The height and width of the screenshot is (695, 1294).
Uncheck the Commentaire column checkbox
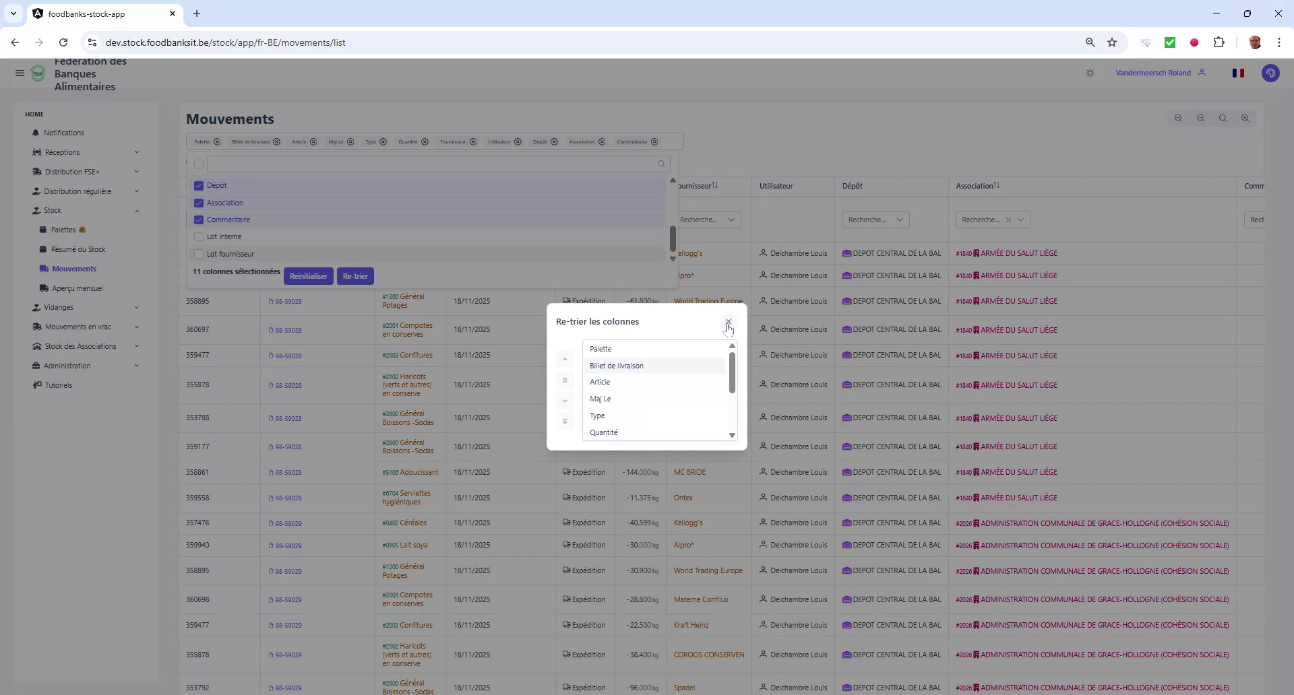pyautogui.click(x=198, y=220)
